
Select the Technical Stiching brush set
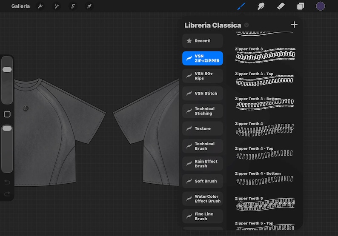(x=203, y=111)
